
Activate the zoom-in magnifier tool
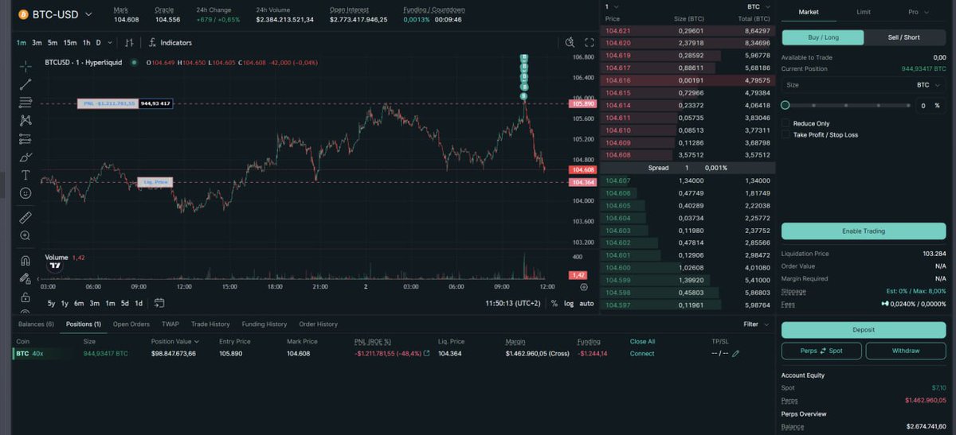point(25,235)
